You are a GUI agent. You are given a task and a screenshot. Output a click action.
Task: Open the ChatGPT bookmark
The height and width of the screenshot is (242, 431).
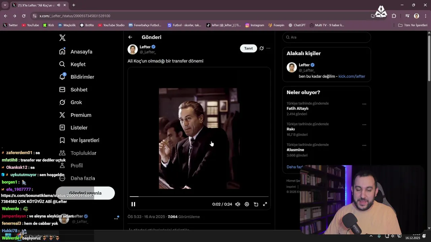click(297, 25)
